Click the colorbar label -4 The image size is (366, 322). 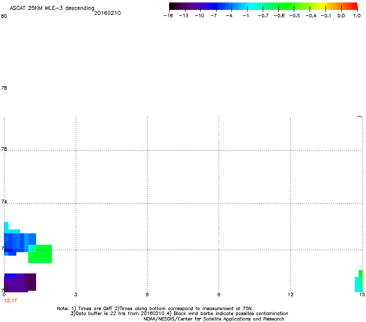click(x=229, y=16)
